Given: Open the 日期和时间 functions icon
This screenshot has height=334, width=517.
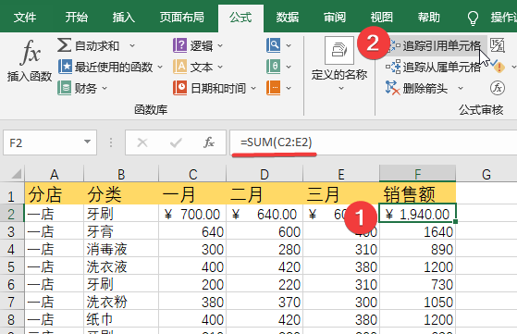Looking at the screenshot, I should coord(180,88).
